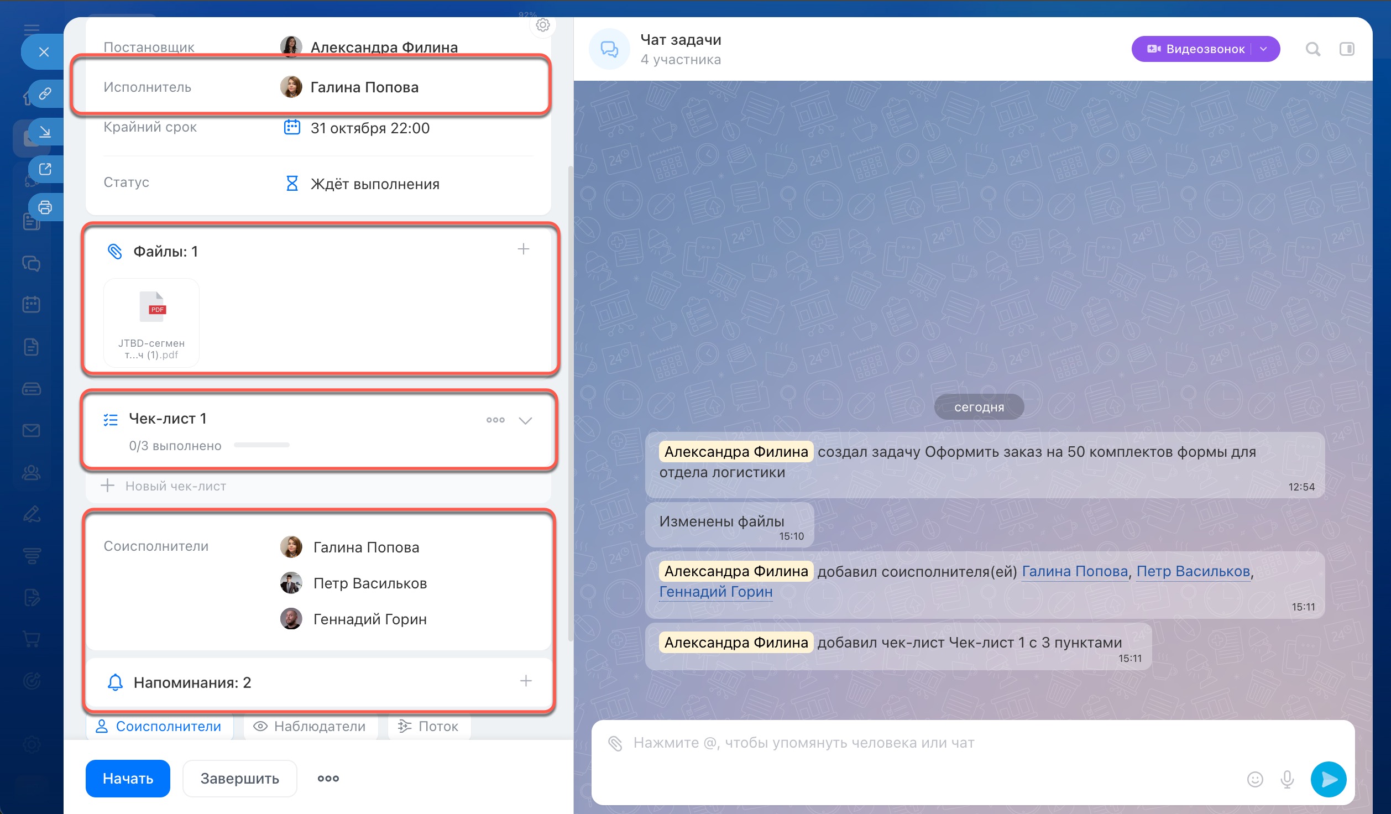This screenshot has height=814, width=1391.
Task: Click the microphone voice message icon
Action: (1287, 779)
